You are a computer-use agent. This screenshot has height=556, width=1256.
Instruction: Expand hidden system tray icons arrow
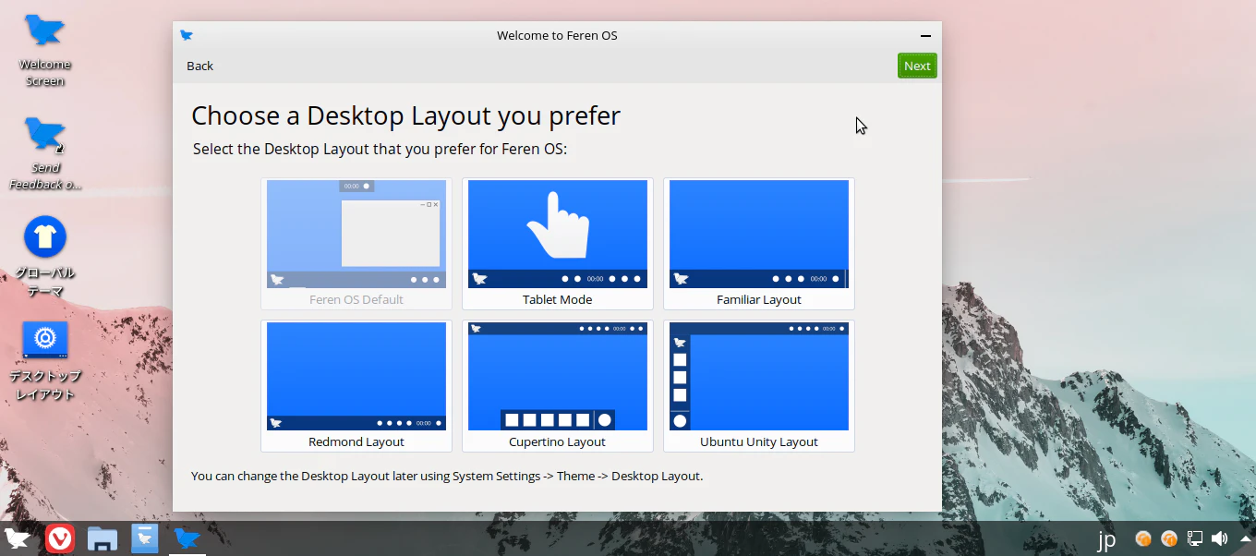pyautogui.click(x=1244, y=538)
